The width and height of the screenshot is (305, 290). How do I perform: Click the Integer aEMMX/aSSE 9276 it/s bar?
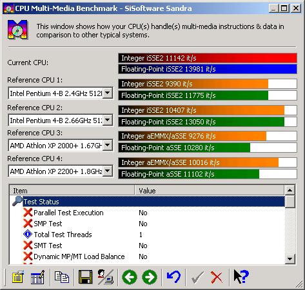(x=208, y=136)
